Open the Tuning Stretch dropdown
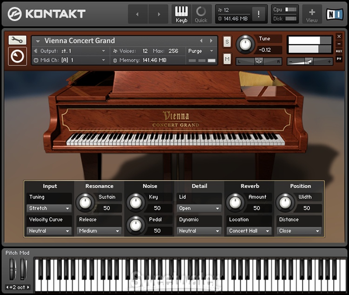349x295 pixels. point(49,208)
